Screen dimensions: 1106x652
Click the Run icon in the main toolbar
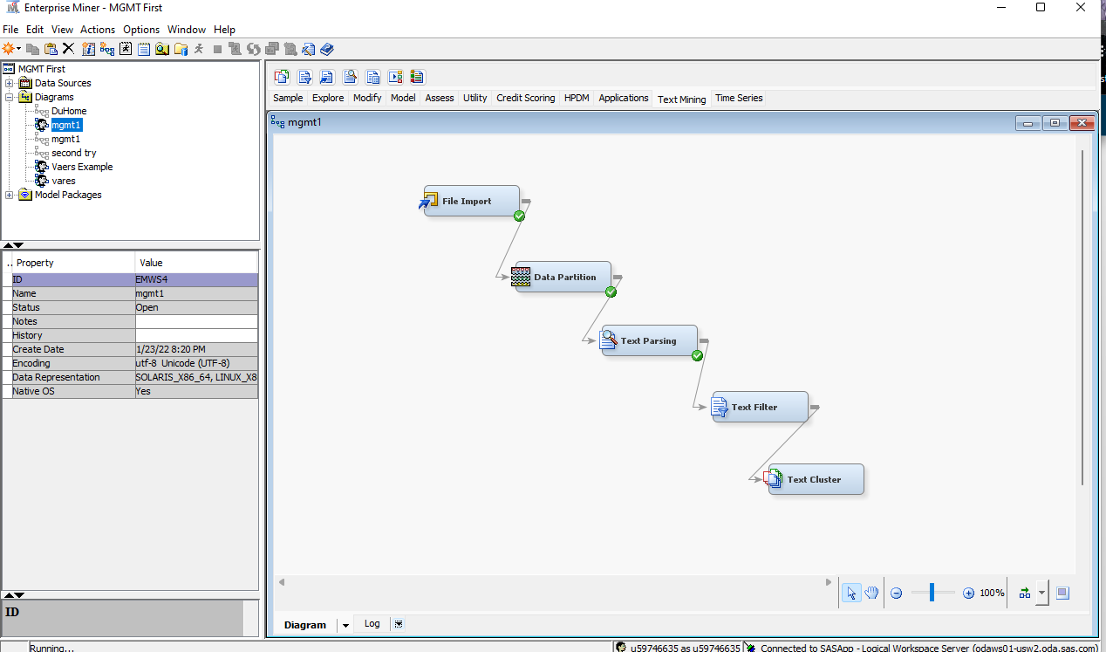pyautogui.click(x=199, y=49)
